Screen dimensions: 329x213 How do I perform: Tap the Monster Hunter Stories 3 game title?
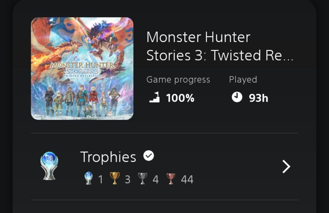(x=220, y=46)
